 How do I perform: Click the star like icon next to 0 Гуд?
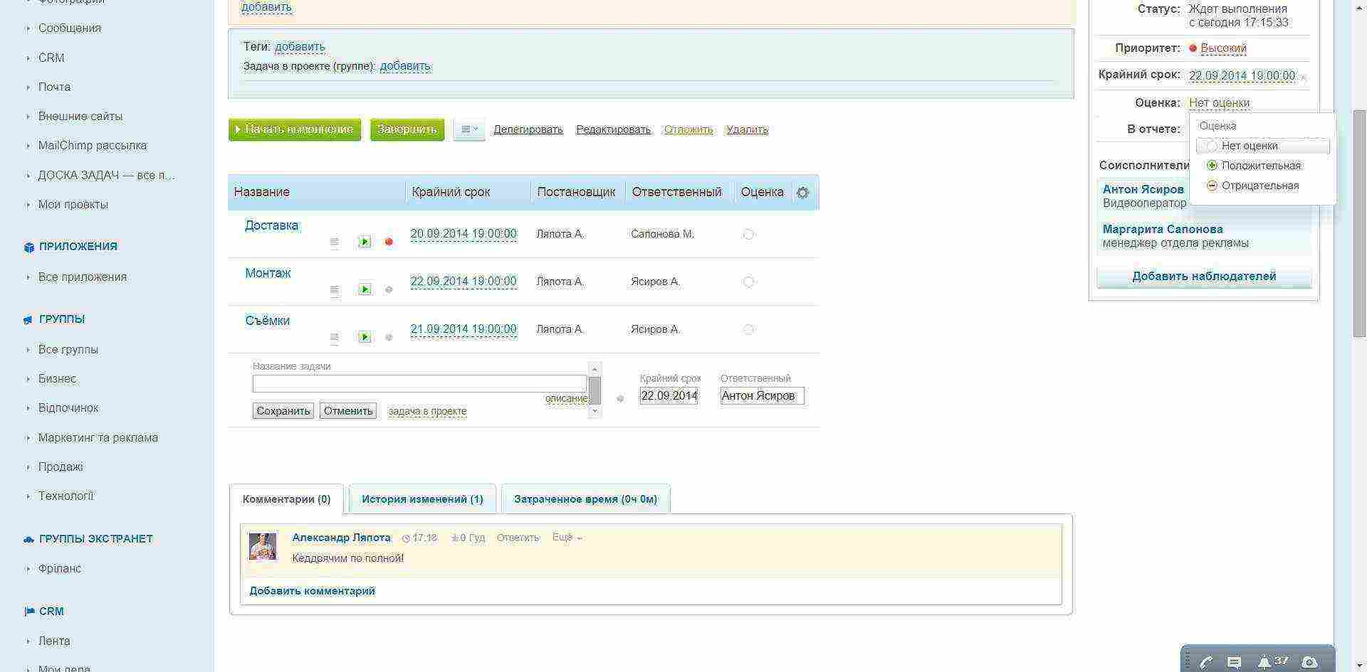(454, 538)
